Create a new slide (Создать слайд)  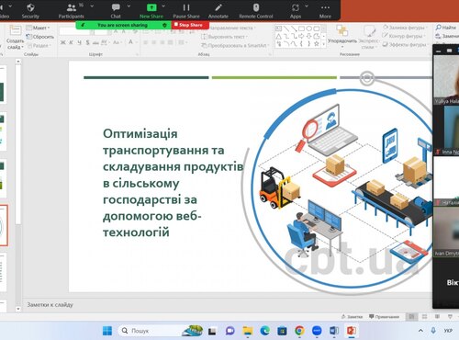[15, 38]
